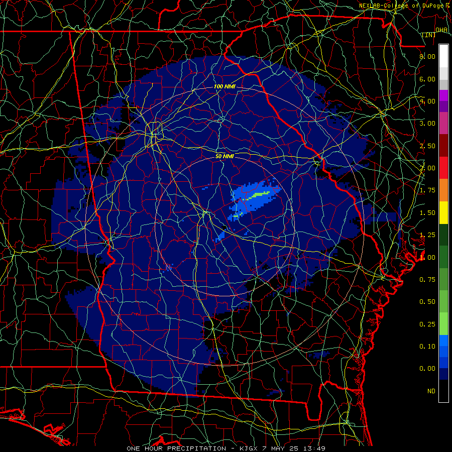This screenshot has height=452, width=452.
Task: Pick the dark red swatch beside 2.50
Action: pyautogui.click(x=443, y=146)
